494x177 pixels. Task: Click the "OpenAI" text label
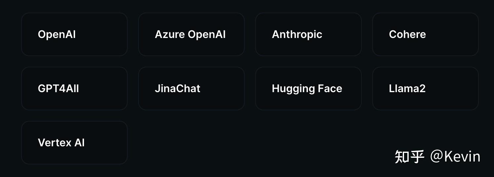pos(57,34)
